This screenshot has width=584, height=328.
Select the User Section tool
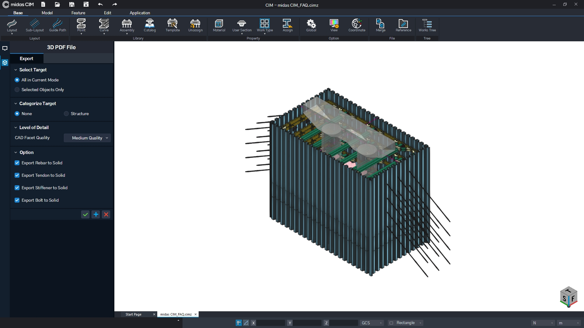242,26
